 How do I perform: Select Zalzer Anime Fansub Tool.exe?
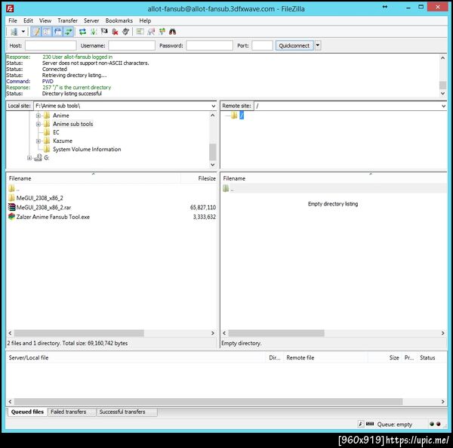(x=53, y=217)
